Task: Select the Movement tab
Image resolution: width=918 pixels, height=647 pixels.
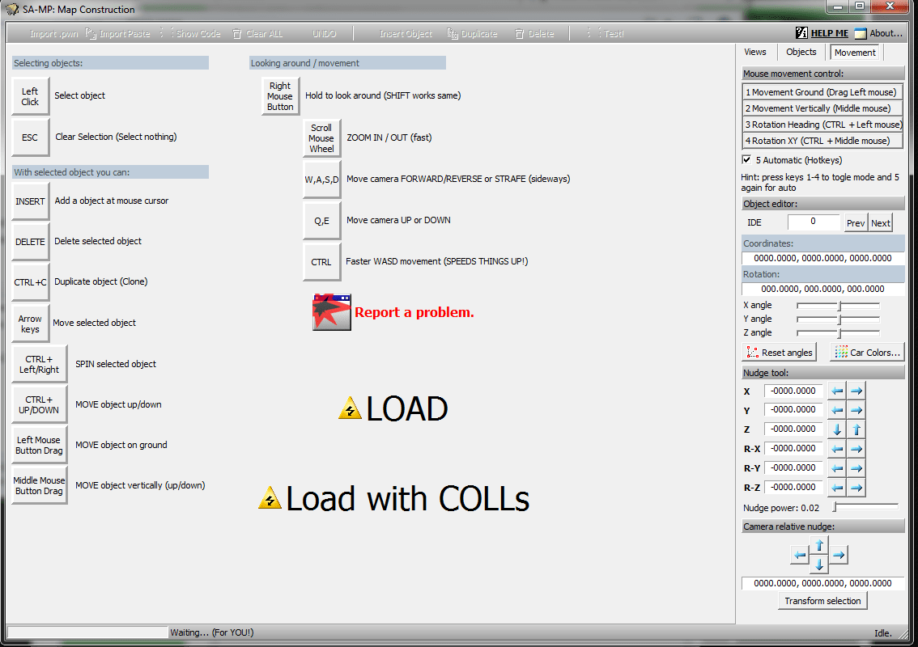Action: pos(855,52)
